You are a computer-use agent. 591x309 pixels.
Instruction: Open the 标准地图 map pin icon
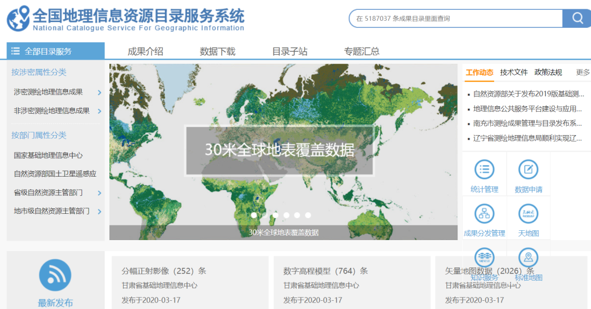point(529,258)
